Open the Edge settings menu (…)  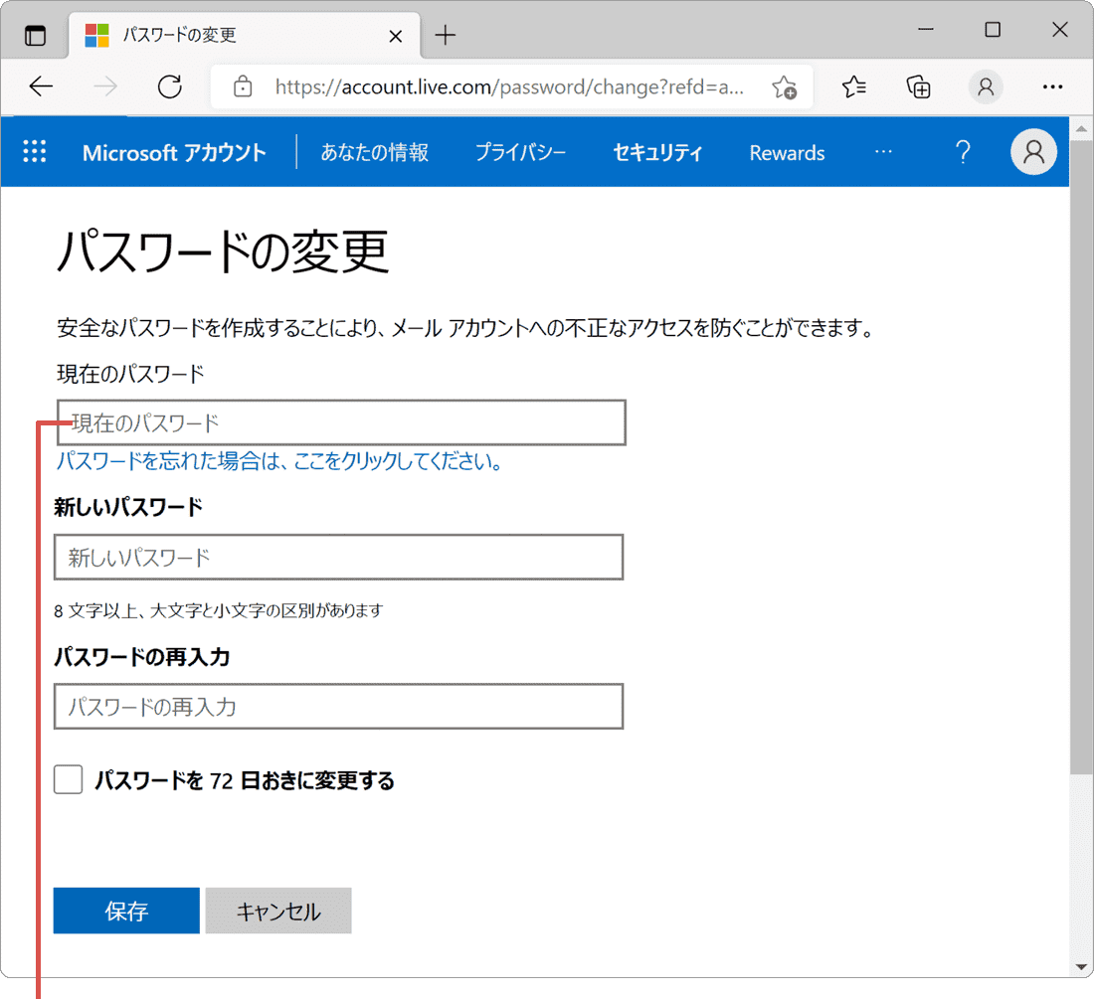tap(1052, 87)
